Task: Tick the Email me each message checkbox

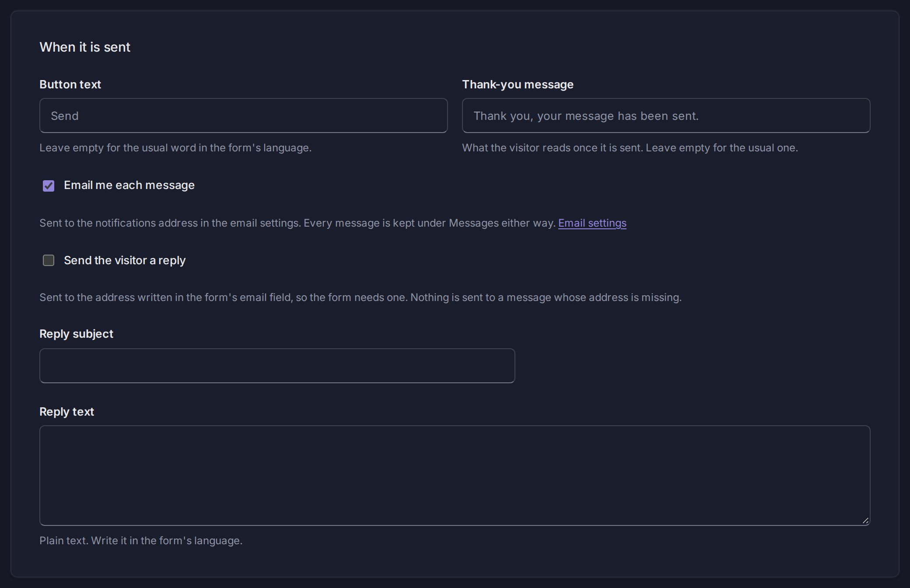Action: coord(49,186)
